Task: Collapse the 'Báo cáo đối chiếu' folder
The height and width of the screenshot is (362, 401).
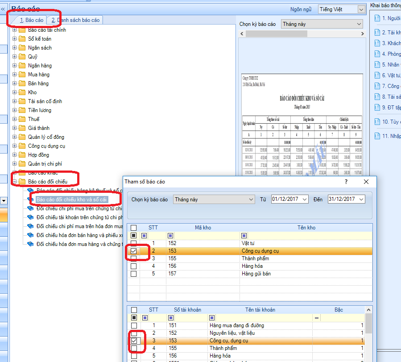Action: 15,182
